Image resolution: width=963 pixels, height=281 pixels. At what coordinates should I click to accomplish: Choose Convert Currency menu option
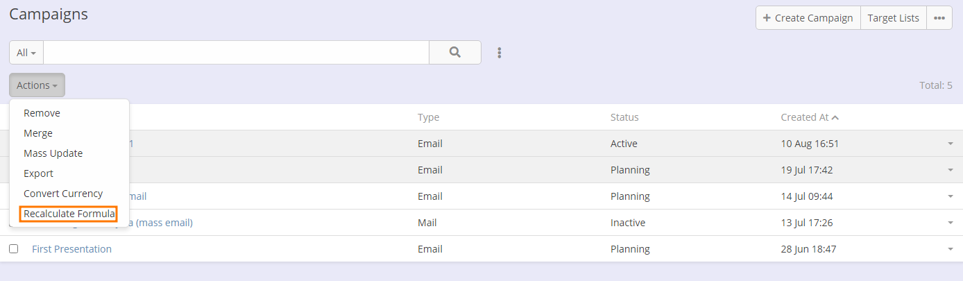63,194
